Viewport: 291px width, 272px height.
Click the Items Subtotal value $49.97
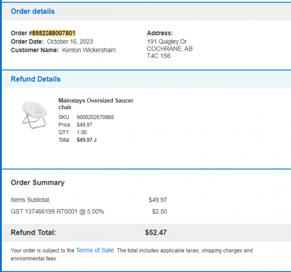click(x=158, y=200)
